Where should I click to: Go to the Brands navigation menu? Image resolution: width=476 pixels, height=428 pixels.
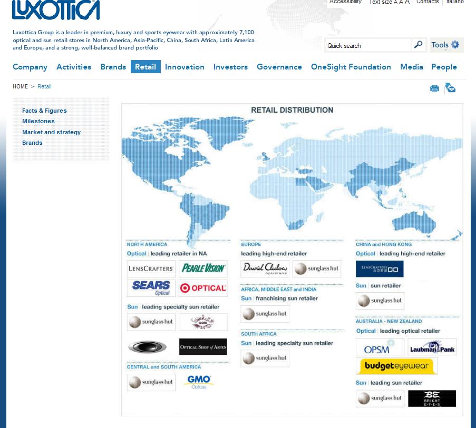[x=113, y=67]
